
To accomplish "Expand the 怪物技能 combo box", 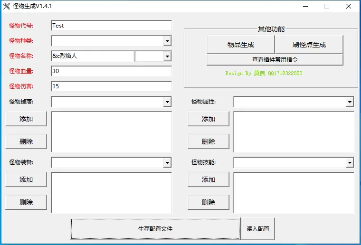I will point(350,163).
